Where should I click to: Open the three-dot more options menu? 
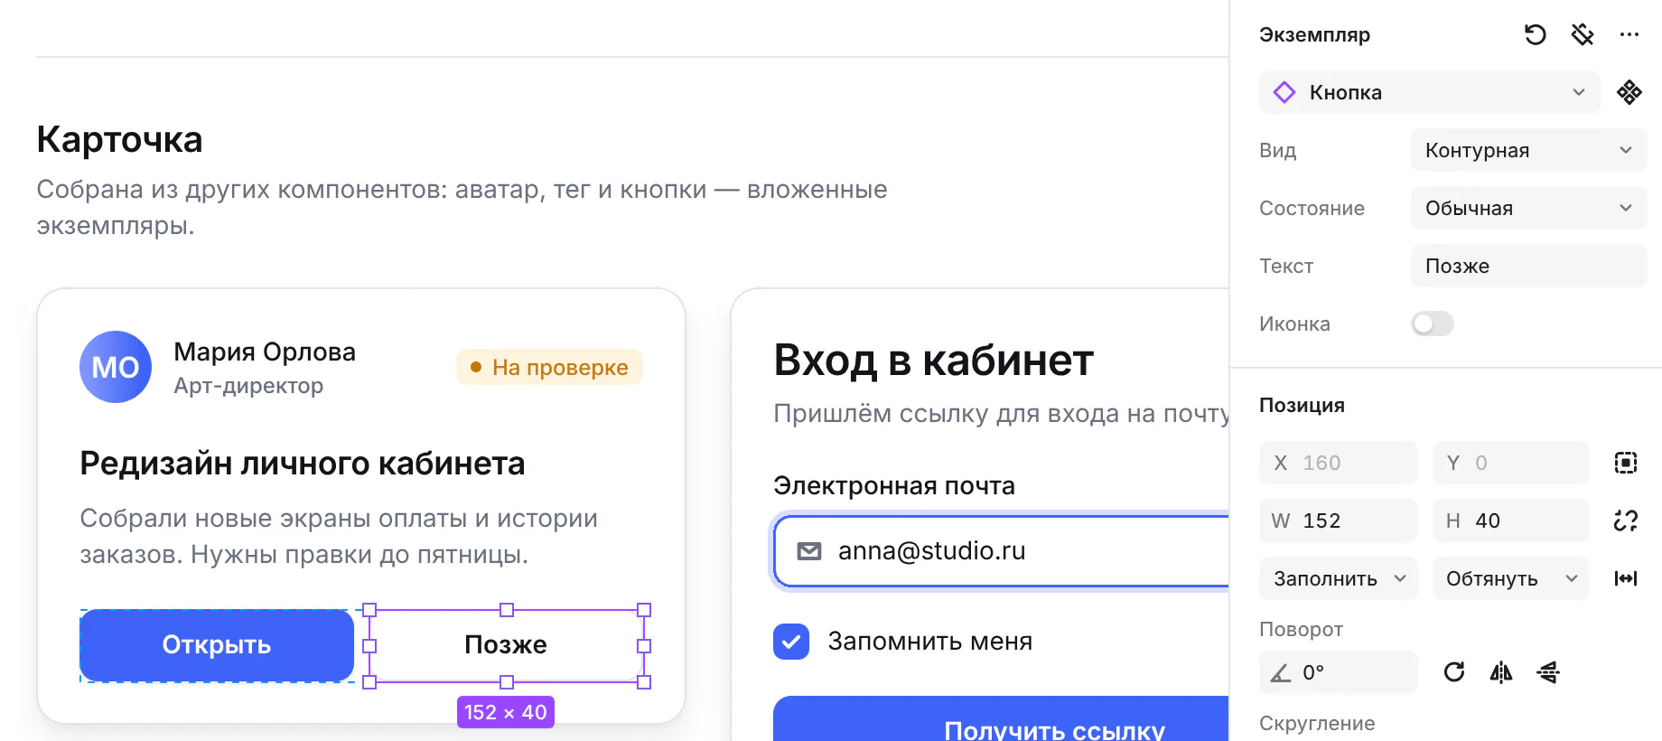[x=1629, y=35]
